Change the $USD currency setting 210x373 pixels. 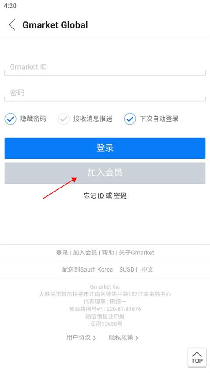coord(127,269)
